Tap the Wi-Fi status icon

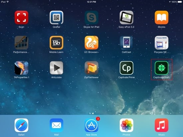click(x=8, y=2)
